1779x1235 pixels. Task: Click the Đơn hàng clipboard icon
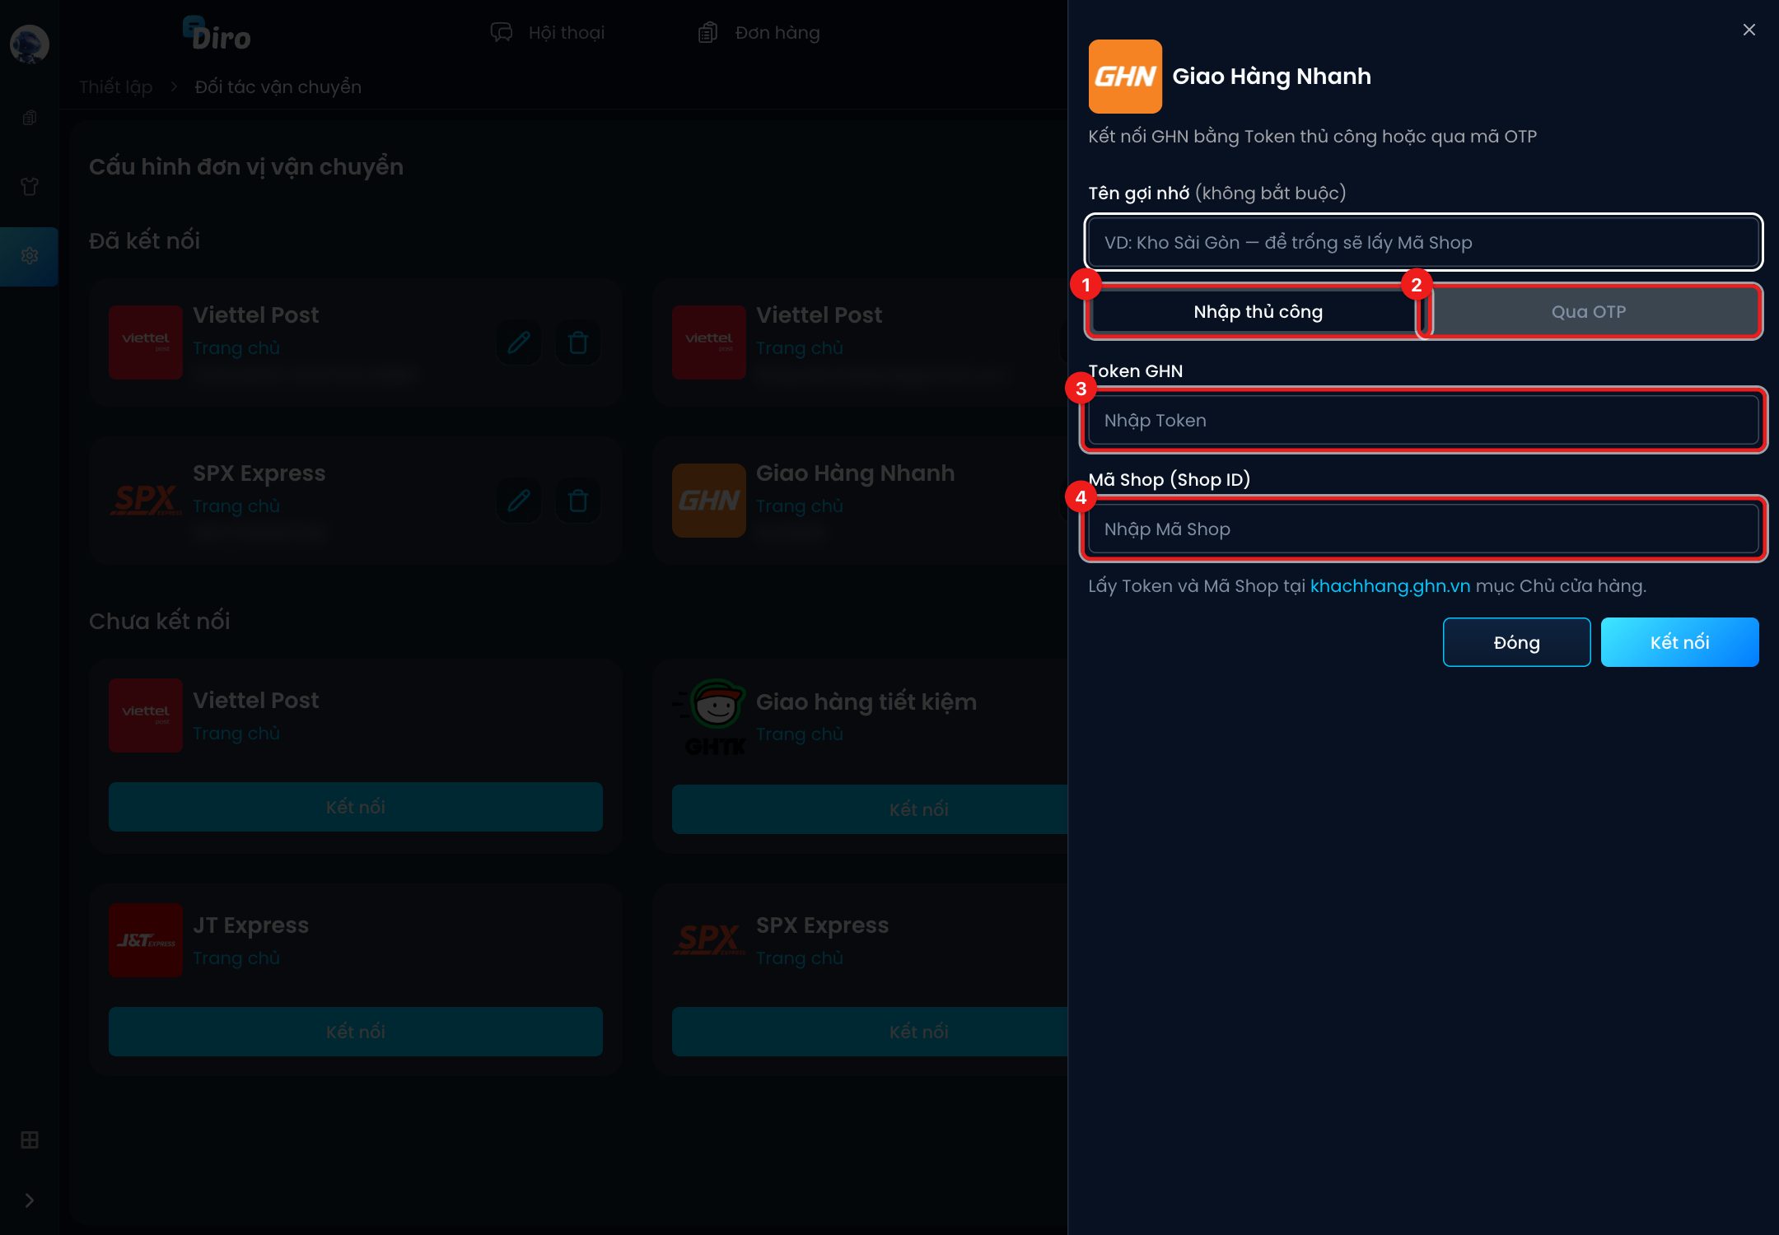pyautogui.click(x=707, y=33)
